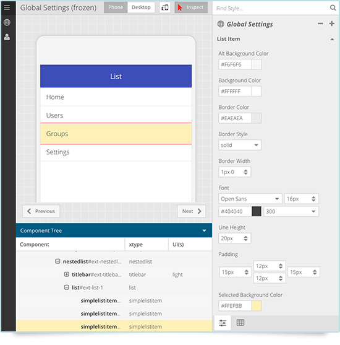Click the search magnifier icon
Viewport: 340px width, 345px height.
pos(333,8)
